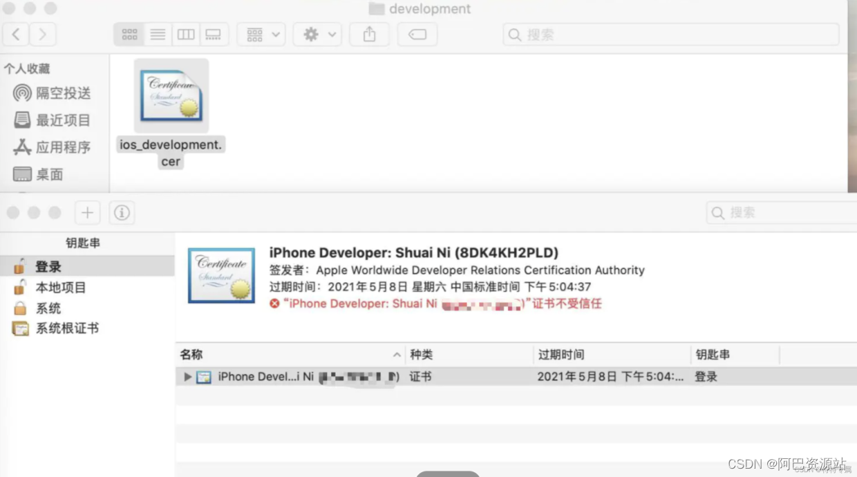Click the 登录 cell in the 钥匙串 column
The width and height of the screenshot is (857, 477).
(x=706, y=377)
